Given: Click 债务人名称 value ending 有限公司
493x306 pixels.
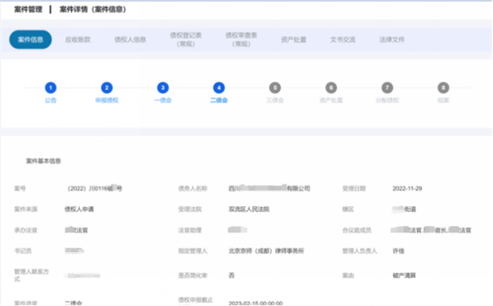Looking at the screenshot, I should pos(269,188).
